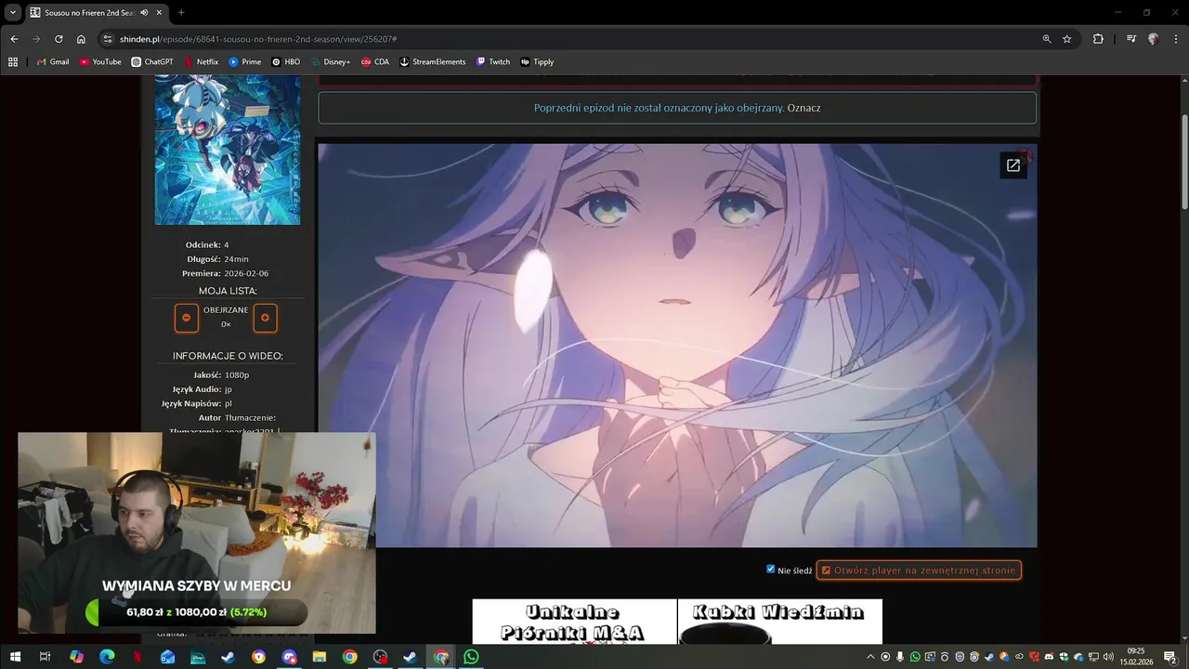This screenshot has height=669, width=1189.
Task: Click quality value '1080p'
Action: point(237,374)
